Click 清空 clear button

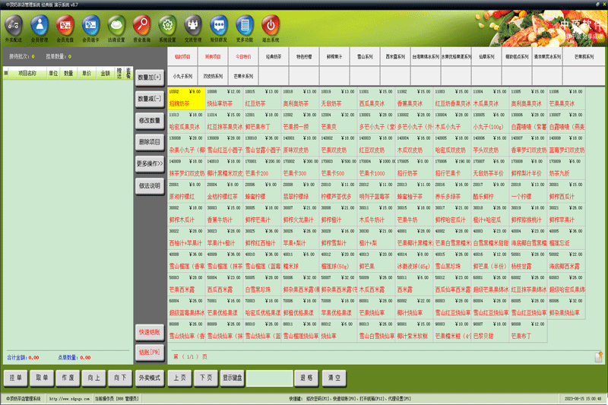(334, 378)
